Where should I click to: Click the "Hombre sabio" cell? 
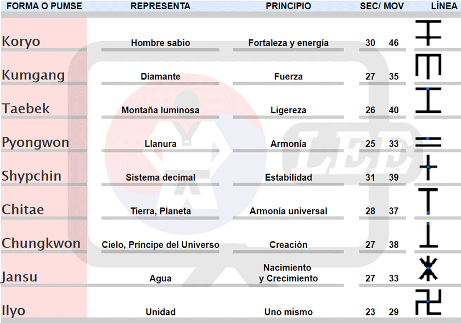(x=160, y=43)
